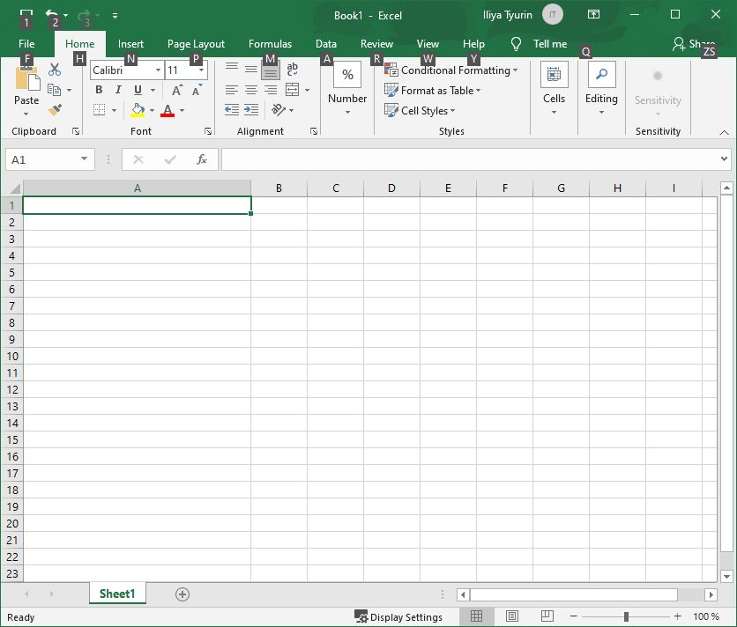Switch to Page Layout view in status bar
The image size is (737, 627).
click(x=512, y=616)
